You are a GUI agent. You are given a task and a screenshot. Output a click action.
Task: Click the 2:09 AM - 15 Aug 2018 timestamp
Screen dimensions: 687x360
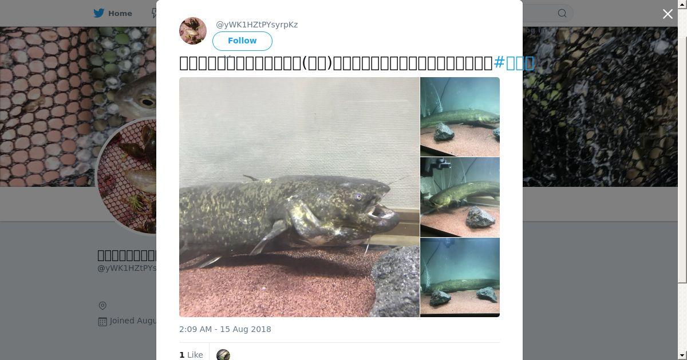pos(225,329)
